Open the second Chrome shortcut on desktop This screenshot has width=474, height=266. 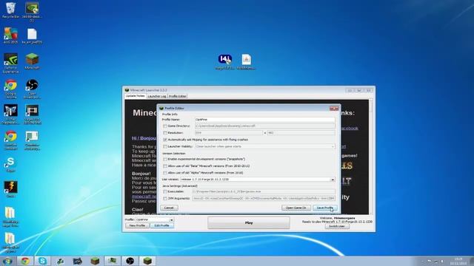click(10, 140)
